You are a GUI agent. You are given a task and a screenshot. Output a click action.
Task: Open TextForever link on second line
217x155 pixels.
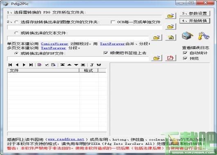[53, 48]
